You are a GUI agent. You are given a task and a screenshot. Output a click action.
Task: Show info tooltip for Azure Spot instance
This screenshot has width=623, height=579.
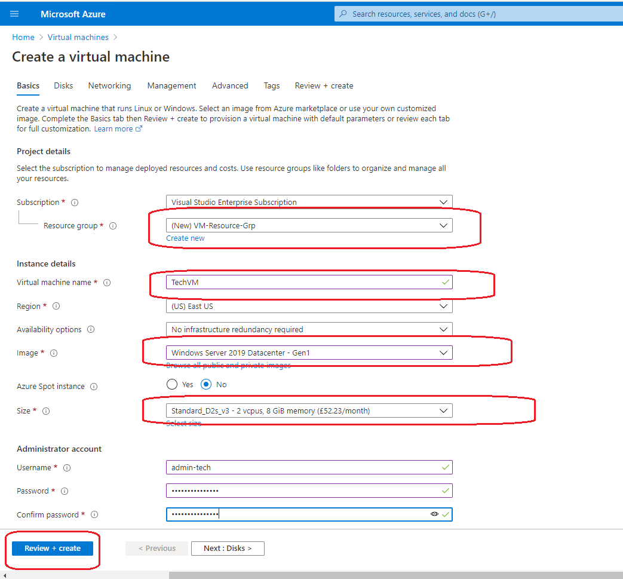click(x=94, y=387)
